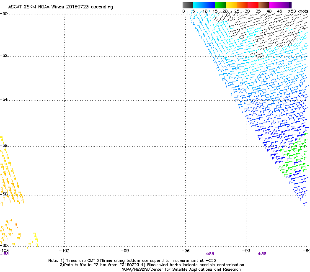Click the '-102' longitude label

click(64, 251)
